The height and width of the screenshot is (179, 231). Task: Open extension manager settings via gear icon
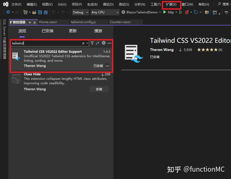coord(103,43)
